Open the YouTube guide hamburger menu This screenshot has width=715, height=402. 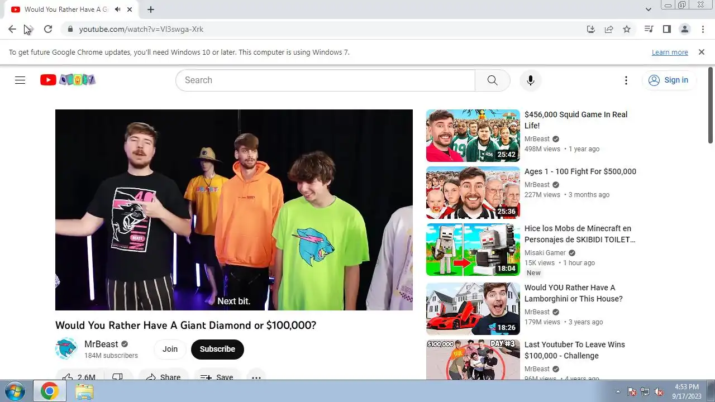(20, 80)
